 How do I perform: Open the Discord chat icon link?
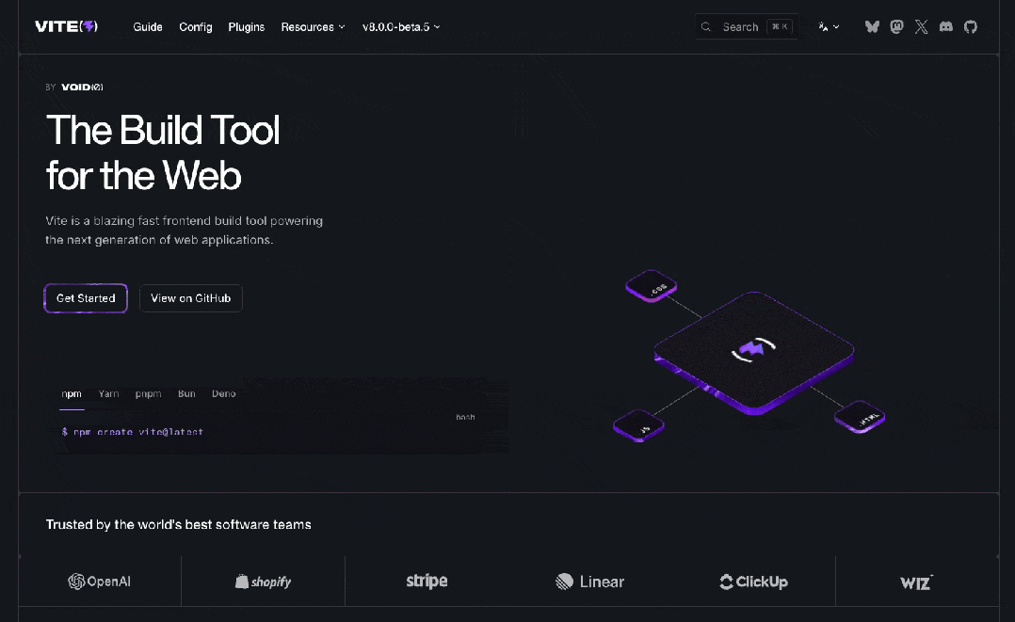(945, 26)
